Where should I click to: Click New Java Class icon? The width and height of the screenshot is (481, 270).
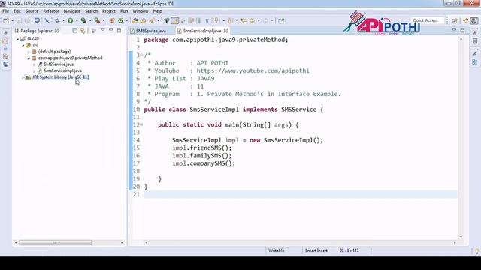[x=120, y=20]
